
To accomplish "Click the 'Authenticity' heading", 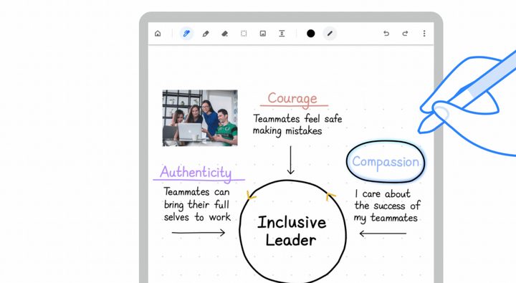I will (196, 173).
